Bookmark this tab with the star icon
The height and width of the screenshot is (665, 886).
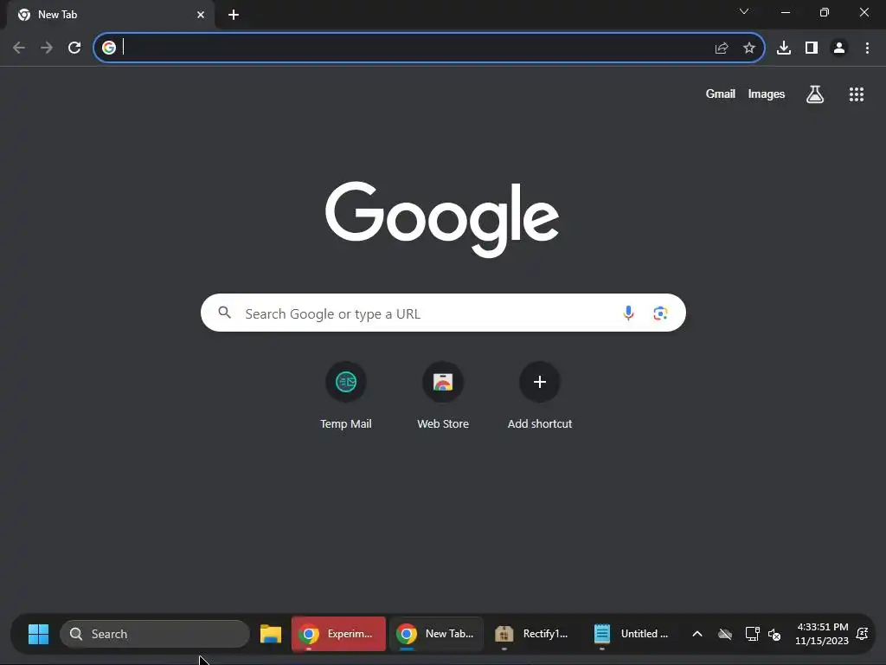point(749,48)
